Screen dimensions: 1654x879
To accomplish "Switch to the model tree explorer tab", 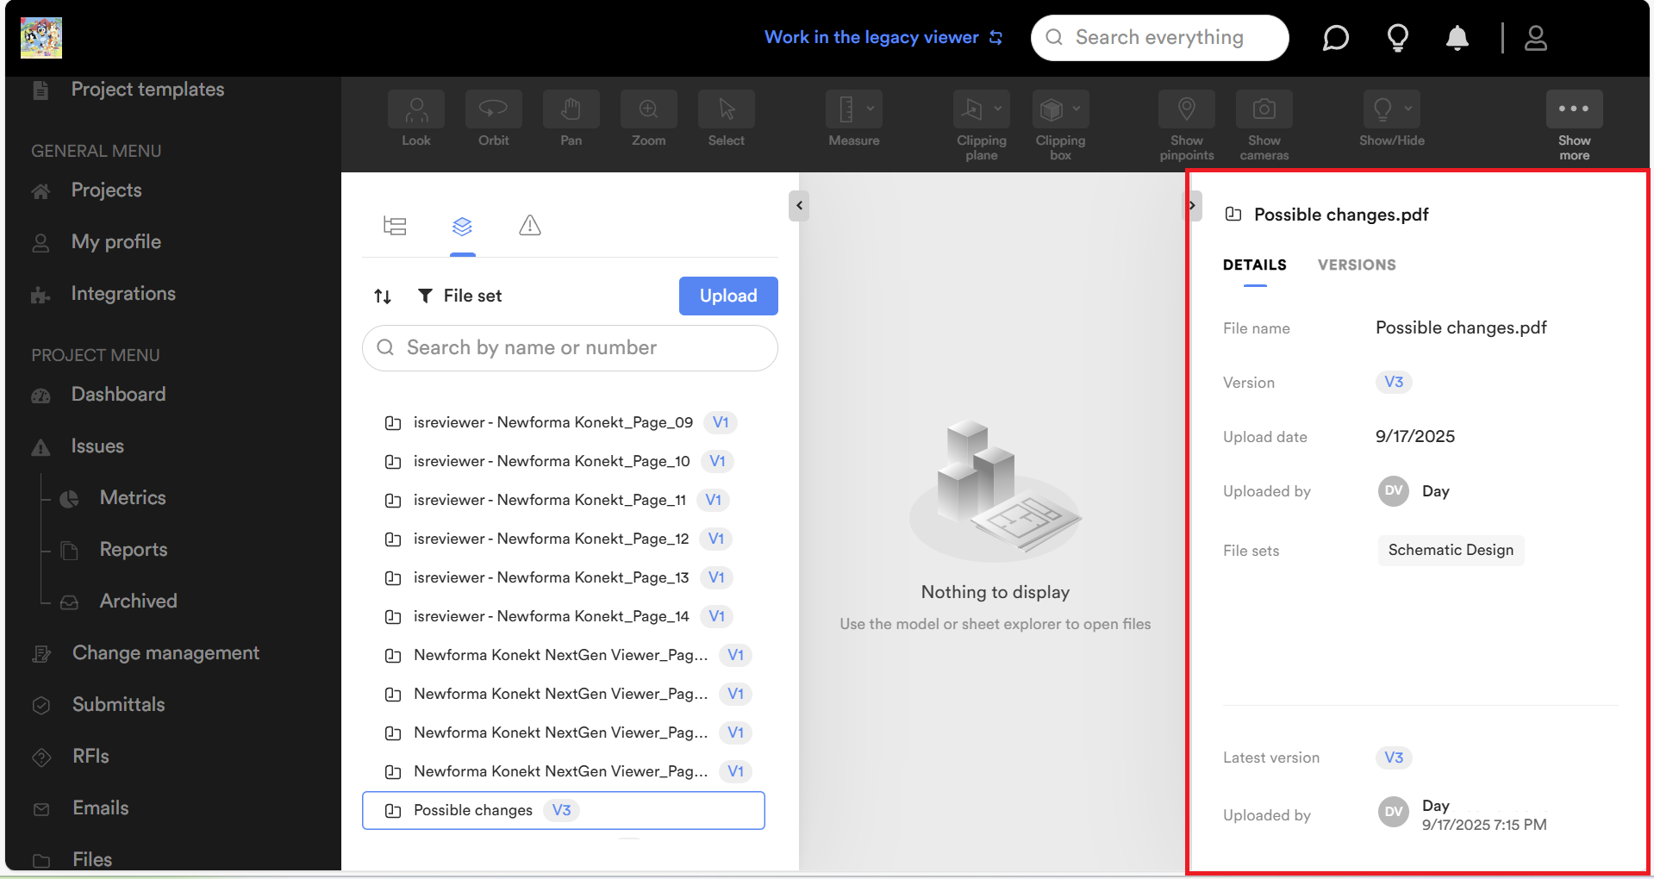I will point(395,226).
